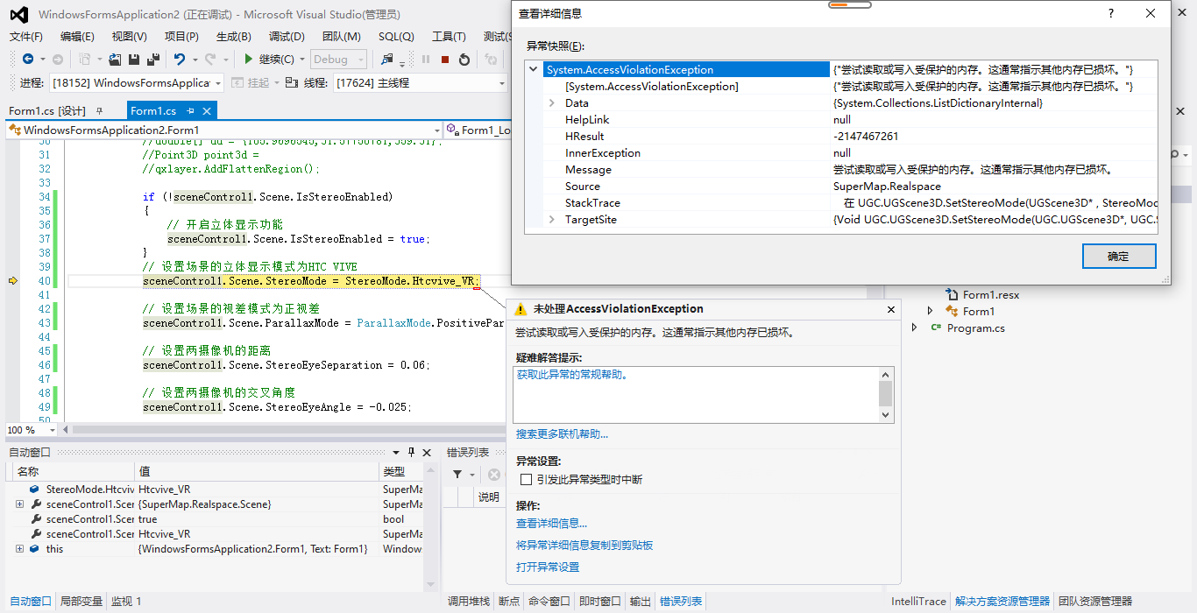Expand the 'this' variable in 自动窗口
1197x613 pixels.
tap(19, 549)
